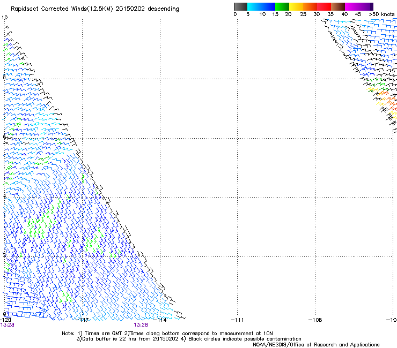Screen dimensions: 397x348
Task: Click the longitude axis label '-120'
Action: point(6,320)
